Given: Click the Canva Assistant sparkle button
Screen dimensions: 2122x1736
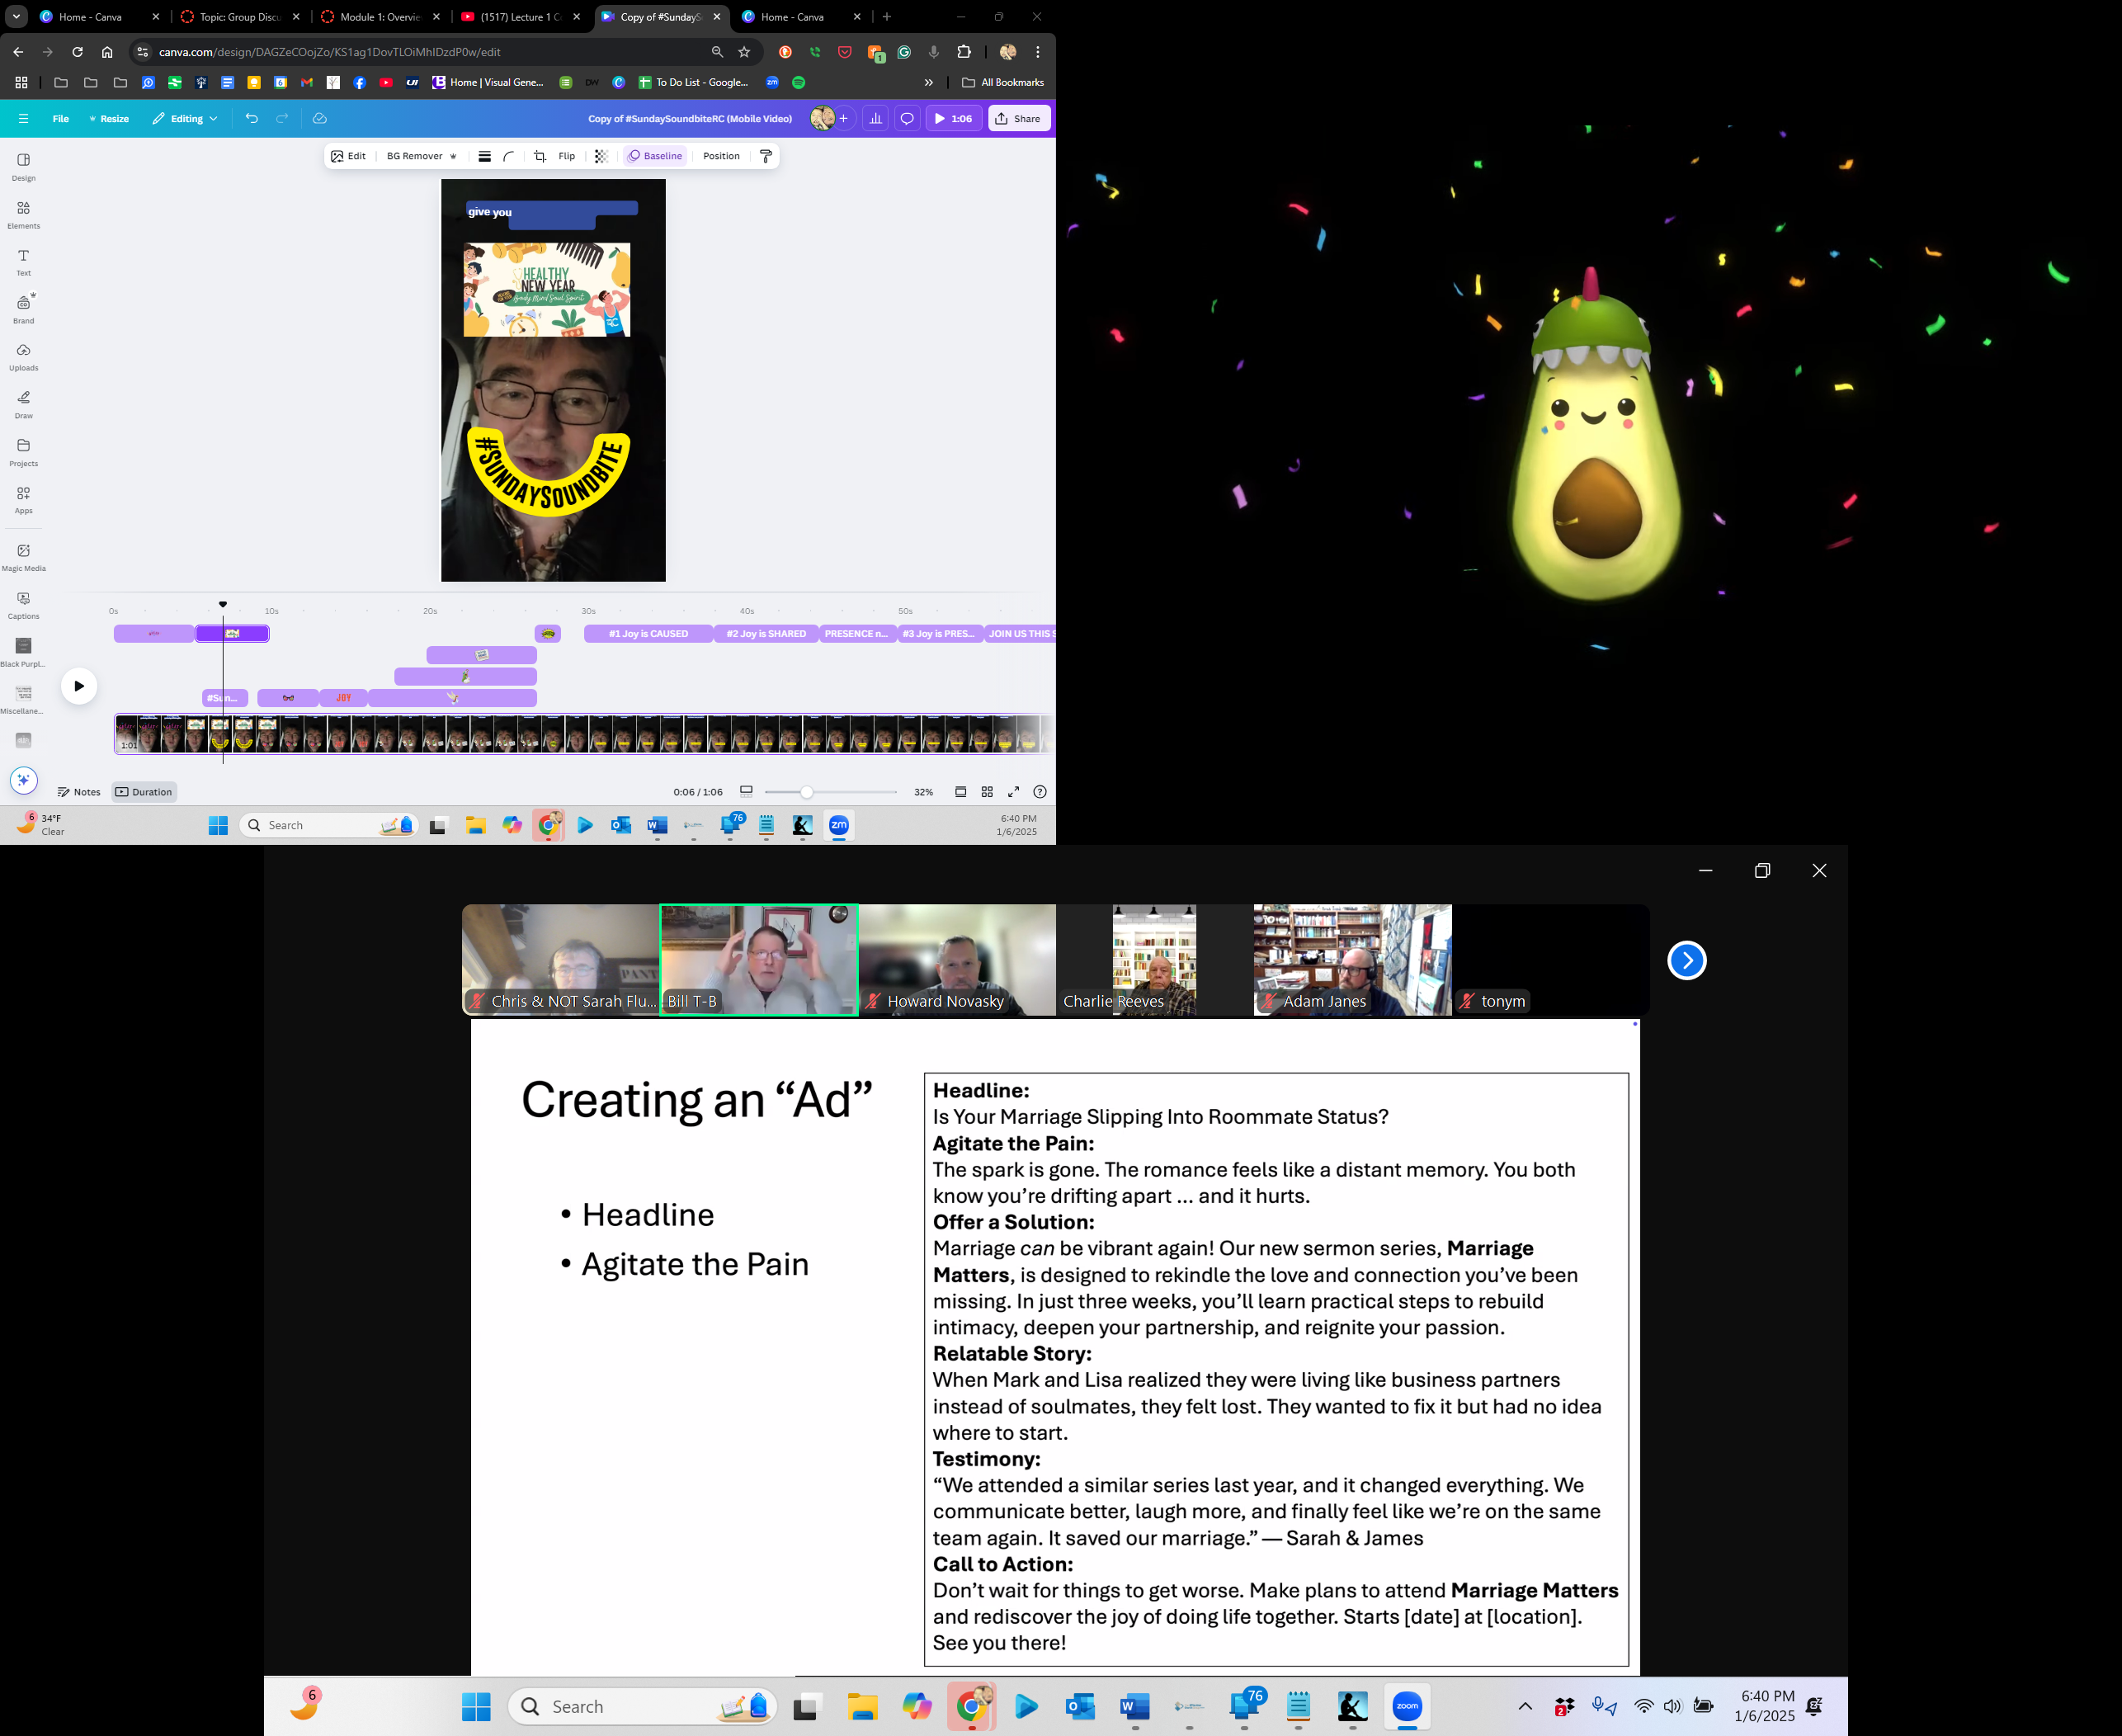Looking at the screenshot, I should [x=24, y=780].
